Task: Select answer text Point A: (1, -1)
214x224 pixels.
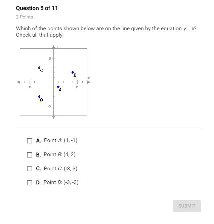Action: coord(60,140)
